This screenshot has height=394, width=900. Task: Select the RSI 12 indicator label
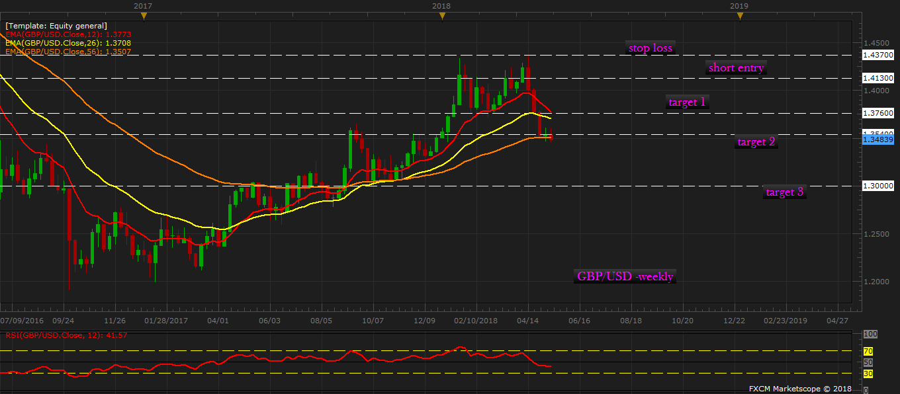point(66,335)
